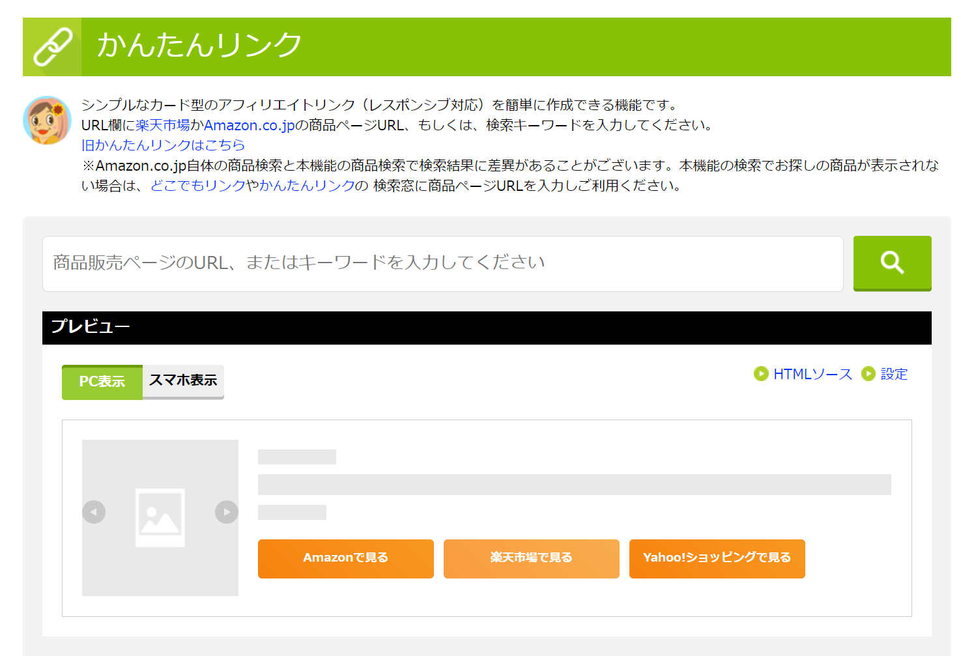Screen dimensions: 961x656
Task: Open the HTMLソース link
Action: [812, 374]
